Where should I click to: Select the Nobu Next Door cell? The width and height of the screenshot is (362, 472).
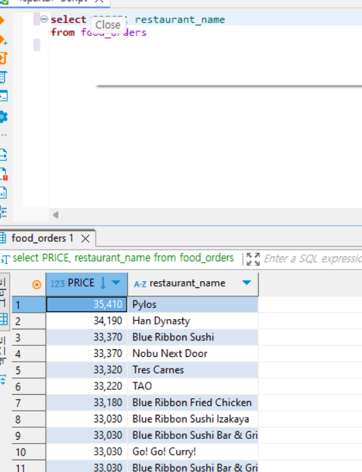(x=193, y=353)
